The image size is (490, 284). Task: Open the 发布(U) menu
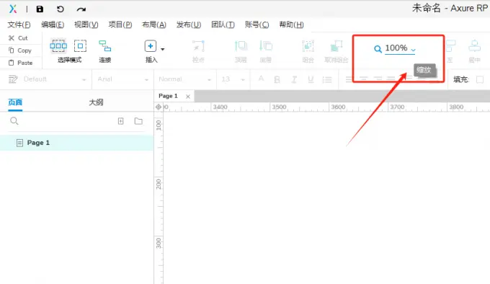189,25
